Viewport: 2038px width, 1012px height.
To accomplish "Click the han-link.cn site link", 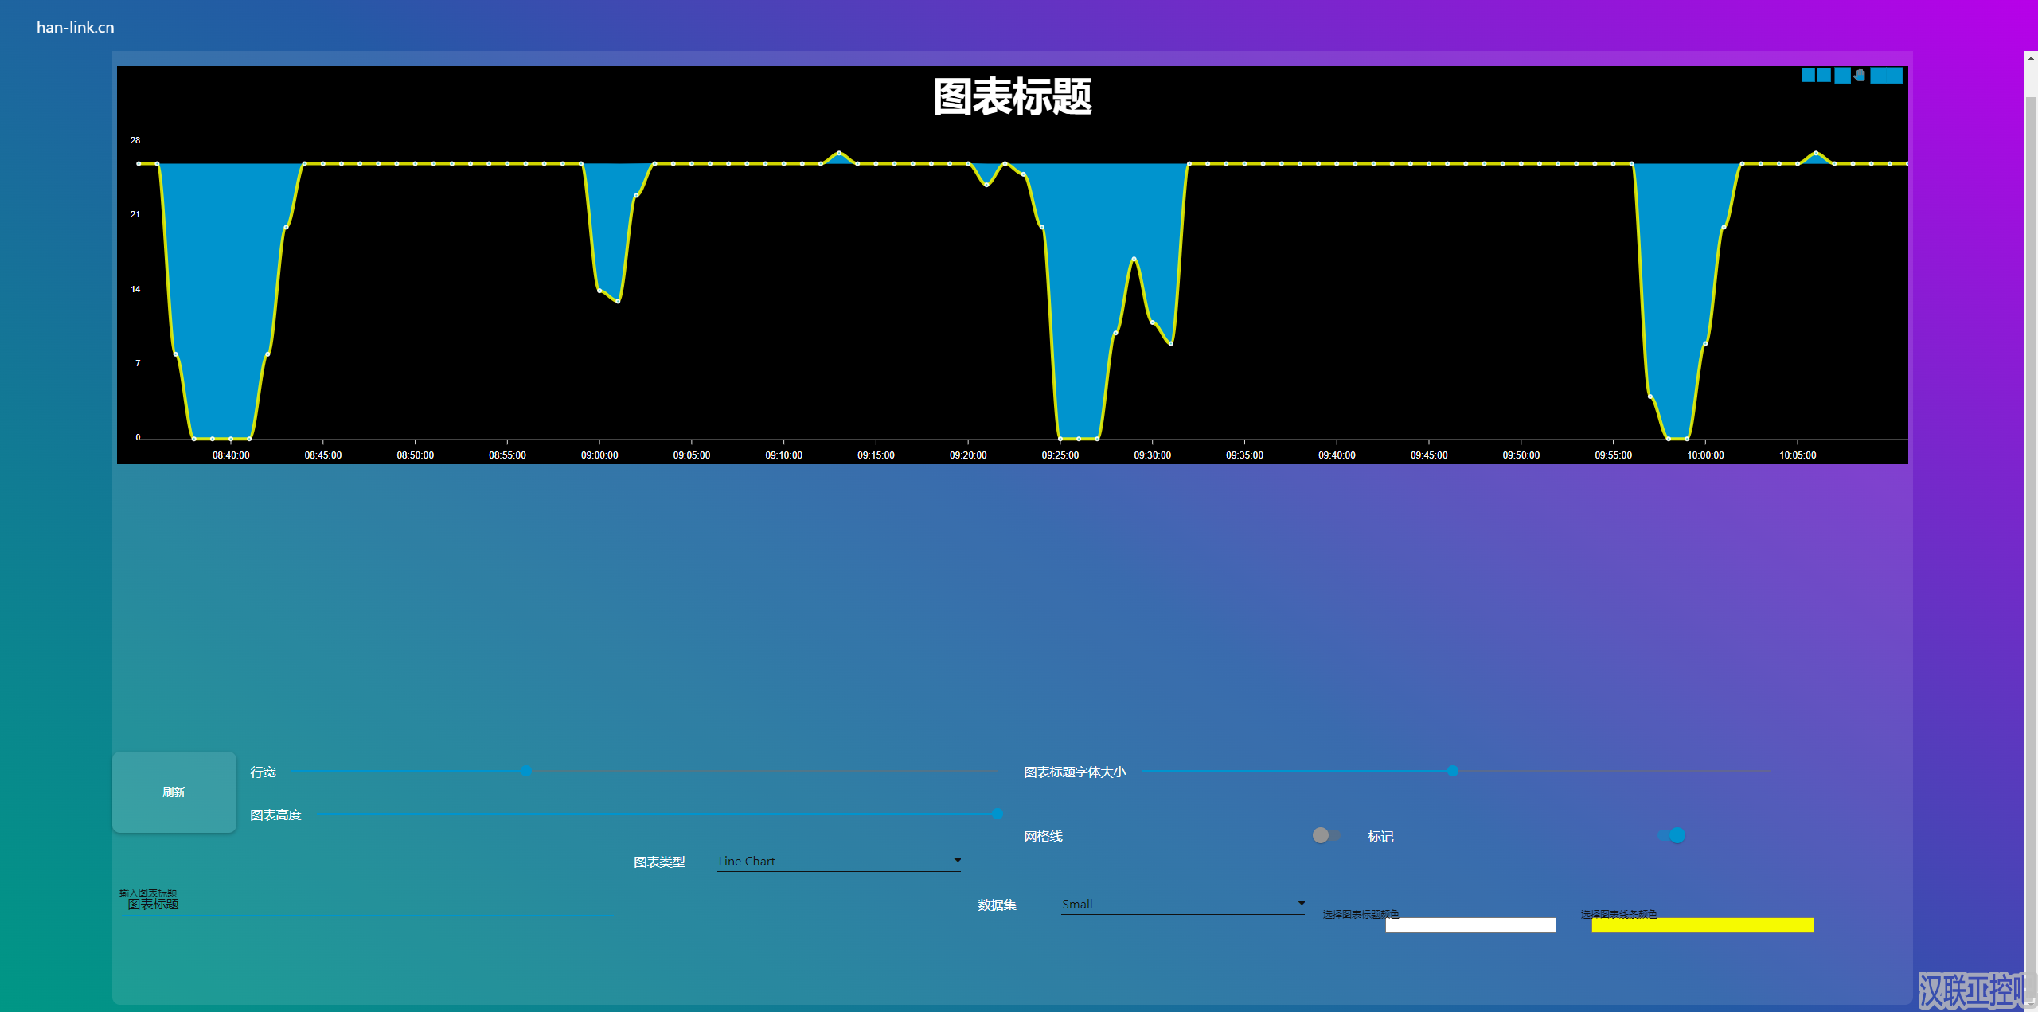I will coord(74,26).
